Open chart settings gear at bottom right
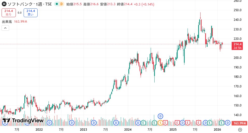248x133 pixels. click(240, 130)
